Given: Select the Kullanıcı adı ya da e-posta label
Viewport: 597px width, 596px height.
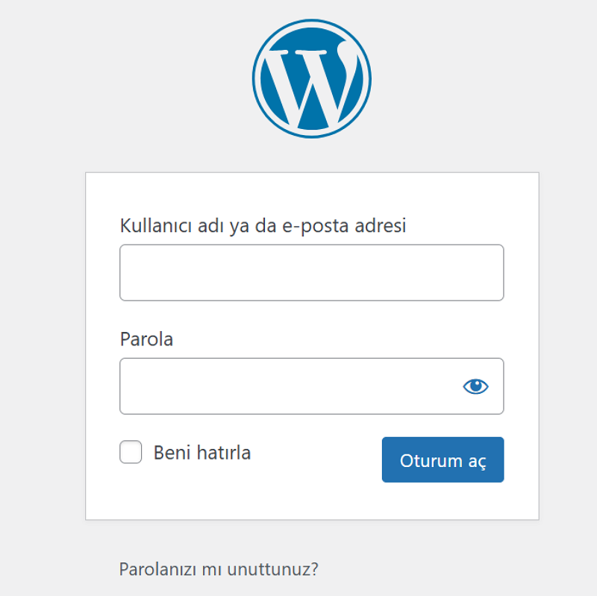Looking at the screenshot, I should (263, 225).
